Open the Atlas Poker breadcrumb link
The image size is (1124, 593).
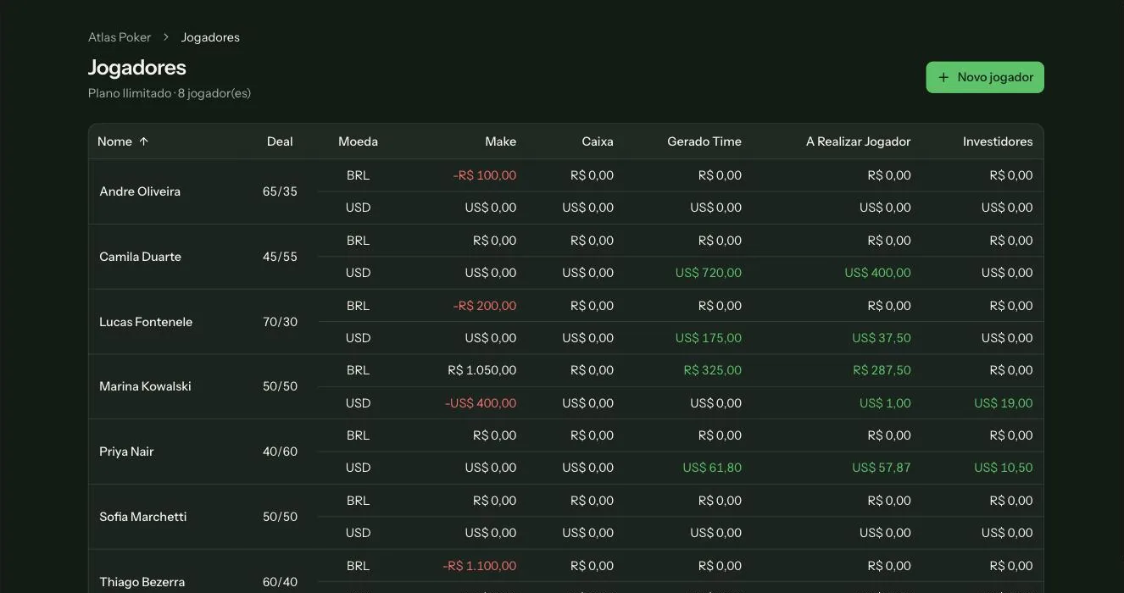coord(120,37)
